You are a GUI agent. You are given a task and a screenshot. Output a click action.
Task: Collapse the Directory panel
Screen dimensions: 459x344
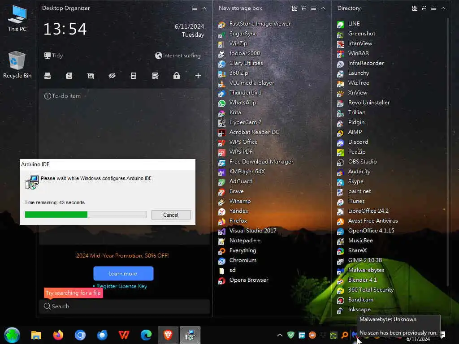click(x=443, y=9)
